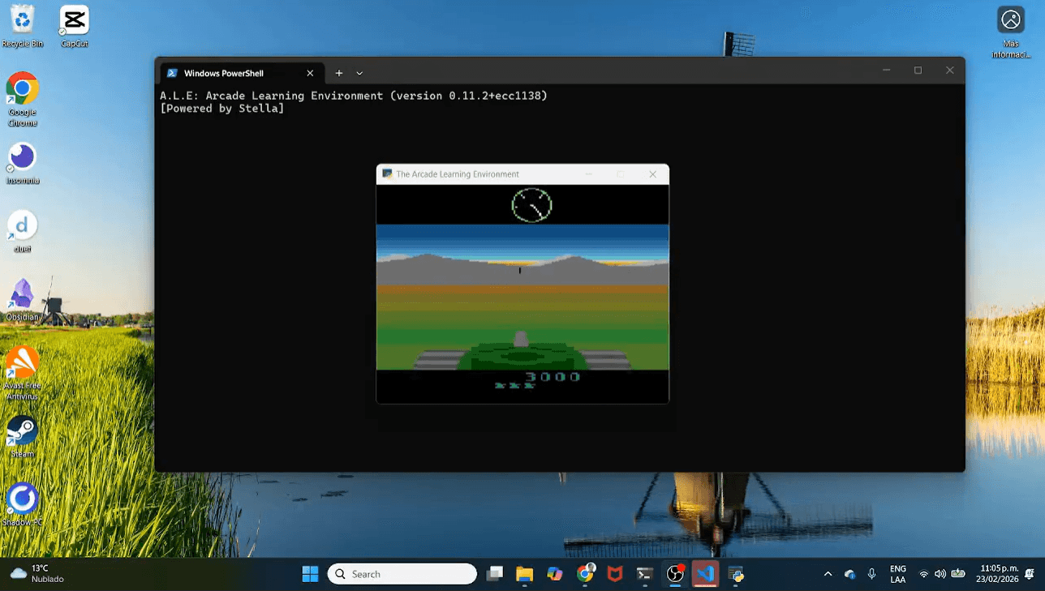Image resolution: width=1045 pixels, height=591 pixels.
Task: Launch Copilot from the taskbar
Action: tap(555, 574)
